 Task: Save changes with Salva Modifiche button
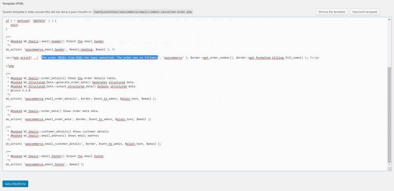point(15,184)
